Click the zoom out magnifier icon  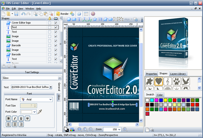tap(91, 129)
